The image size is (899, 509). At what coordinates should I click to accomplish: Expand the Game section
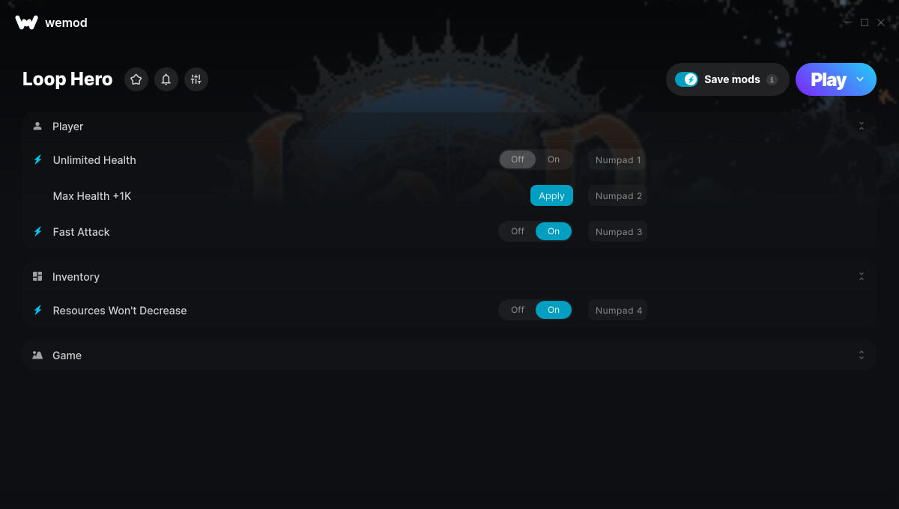coord(862,355)
